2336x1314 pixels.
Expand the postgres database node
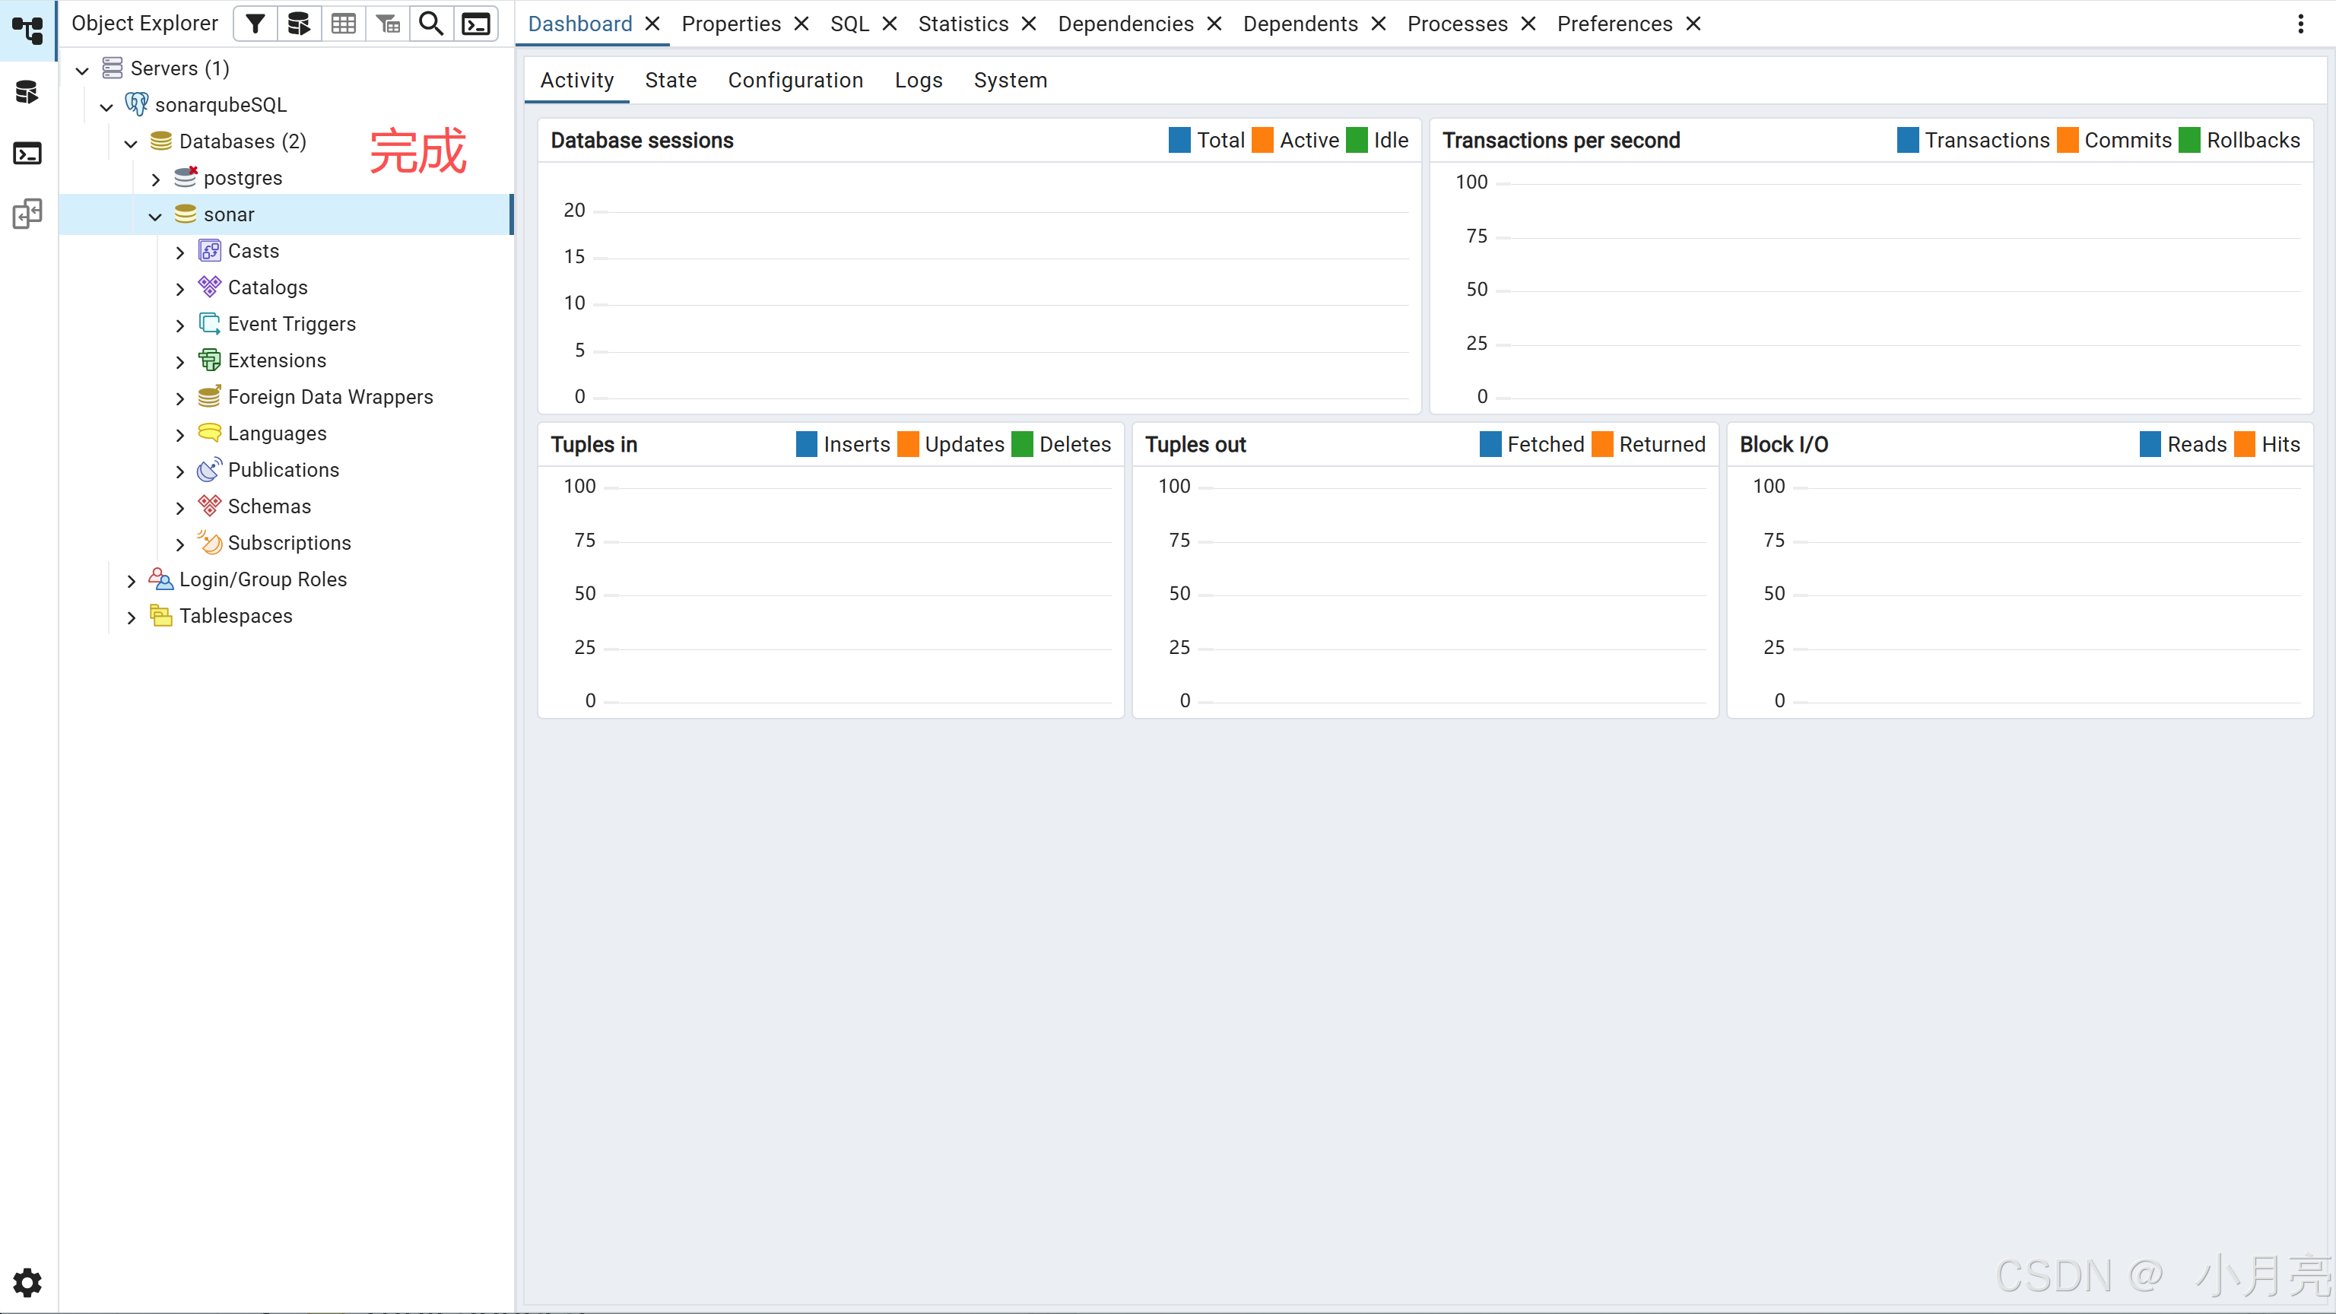[x=156, y=179]
